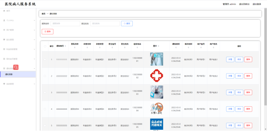Open row 2 red cross thumbnail
Viewport: 267px width, 131px height.
pos(157,76)
